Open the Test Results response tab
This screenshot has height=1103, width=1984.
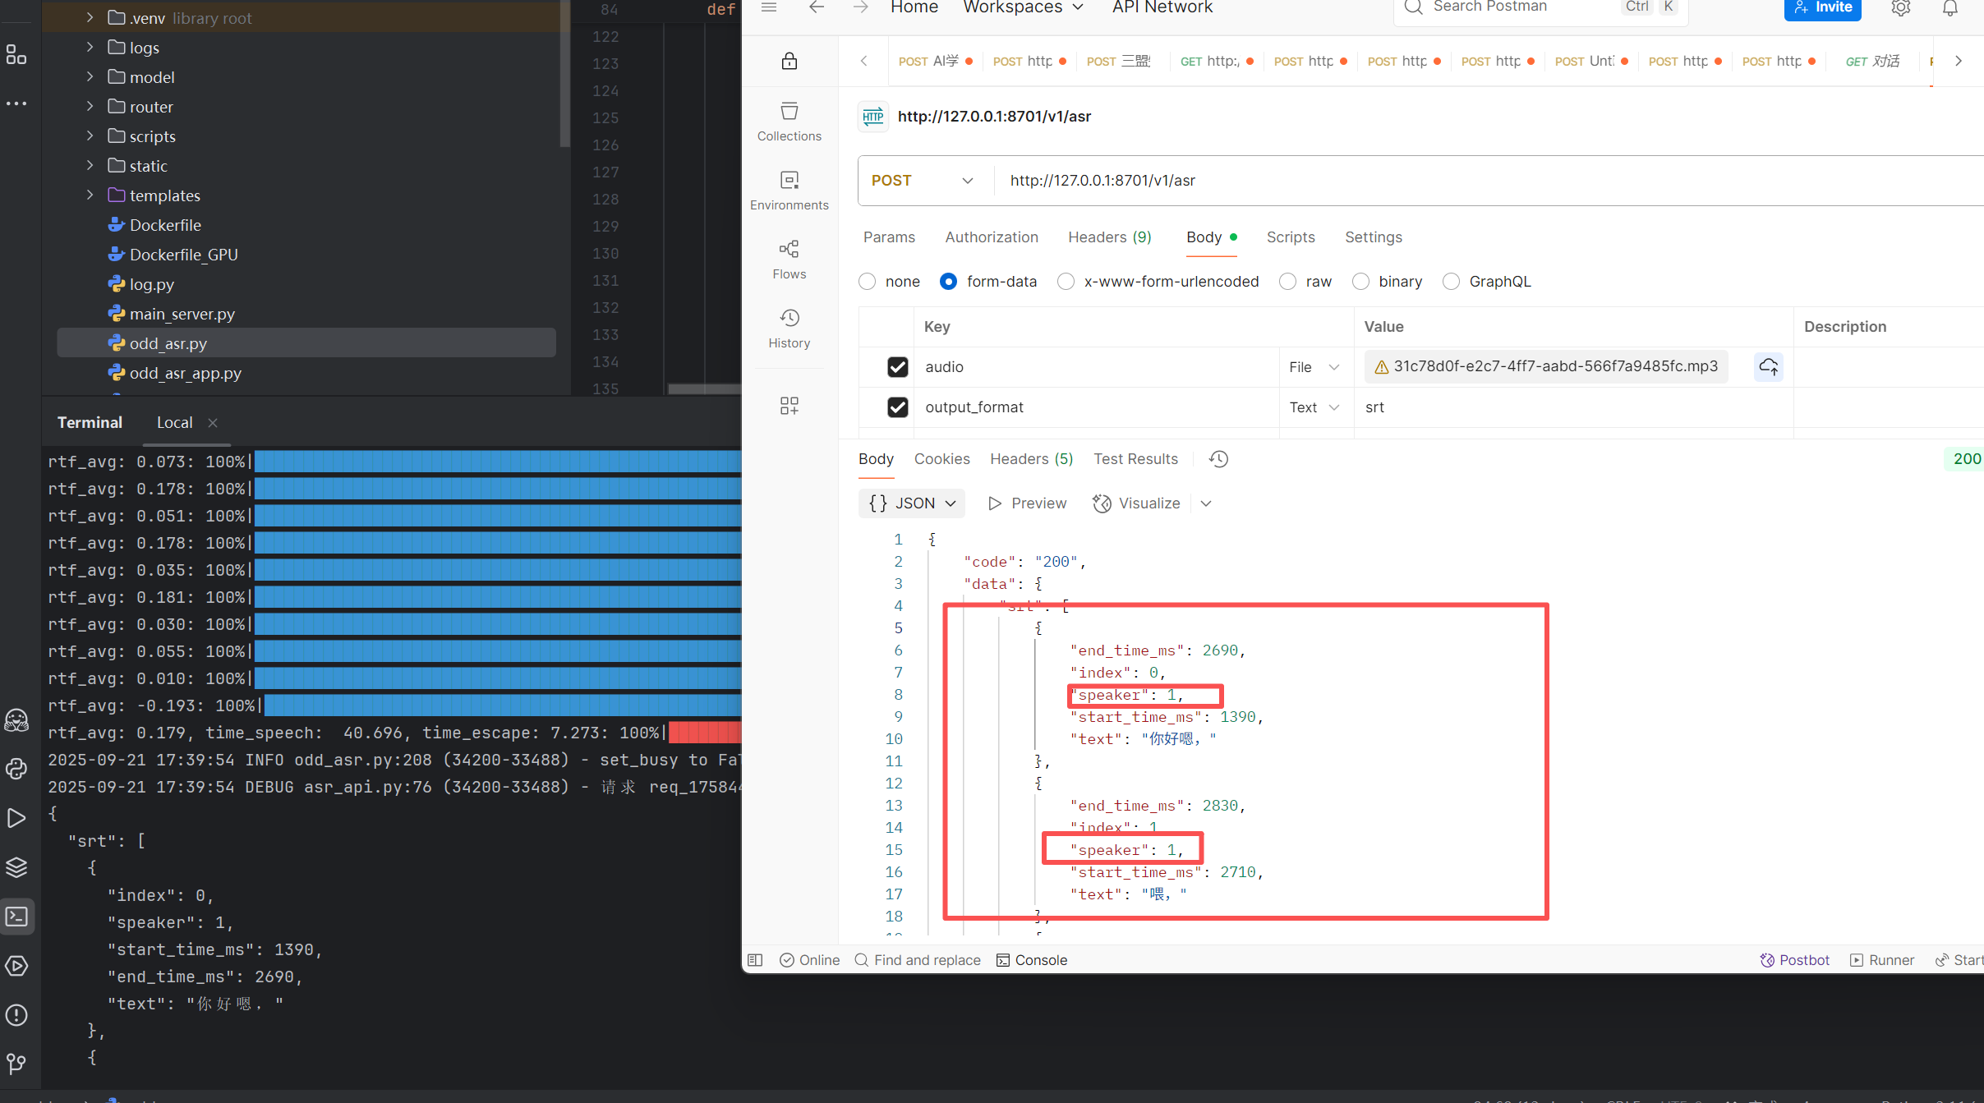click(x=1135, y=459)
